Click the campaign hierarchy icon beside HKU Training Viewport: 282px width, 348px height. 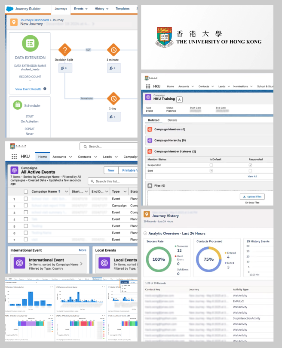coord(179,100)
